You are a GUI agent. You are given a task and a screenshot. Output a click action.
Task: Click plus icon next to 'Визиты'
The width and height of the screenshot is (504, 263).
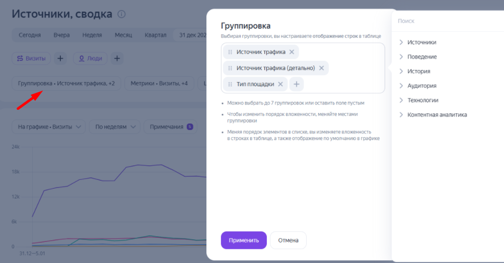pos(60,58)
